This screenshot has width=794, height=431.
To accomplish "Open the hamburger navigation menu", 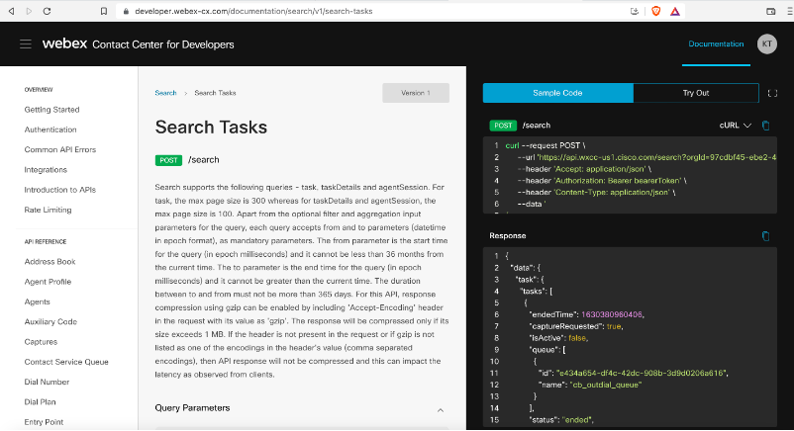I will pos(26,44).
